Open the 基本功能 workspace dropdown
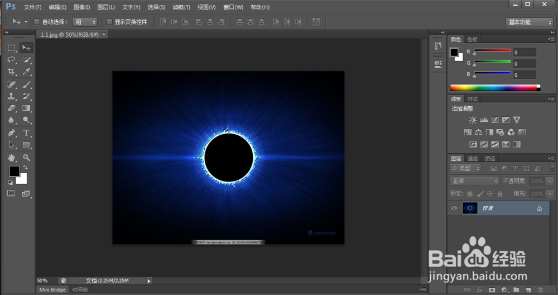 coord(530,22)
